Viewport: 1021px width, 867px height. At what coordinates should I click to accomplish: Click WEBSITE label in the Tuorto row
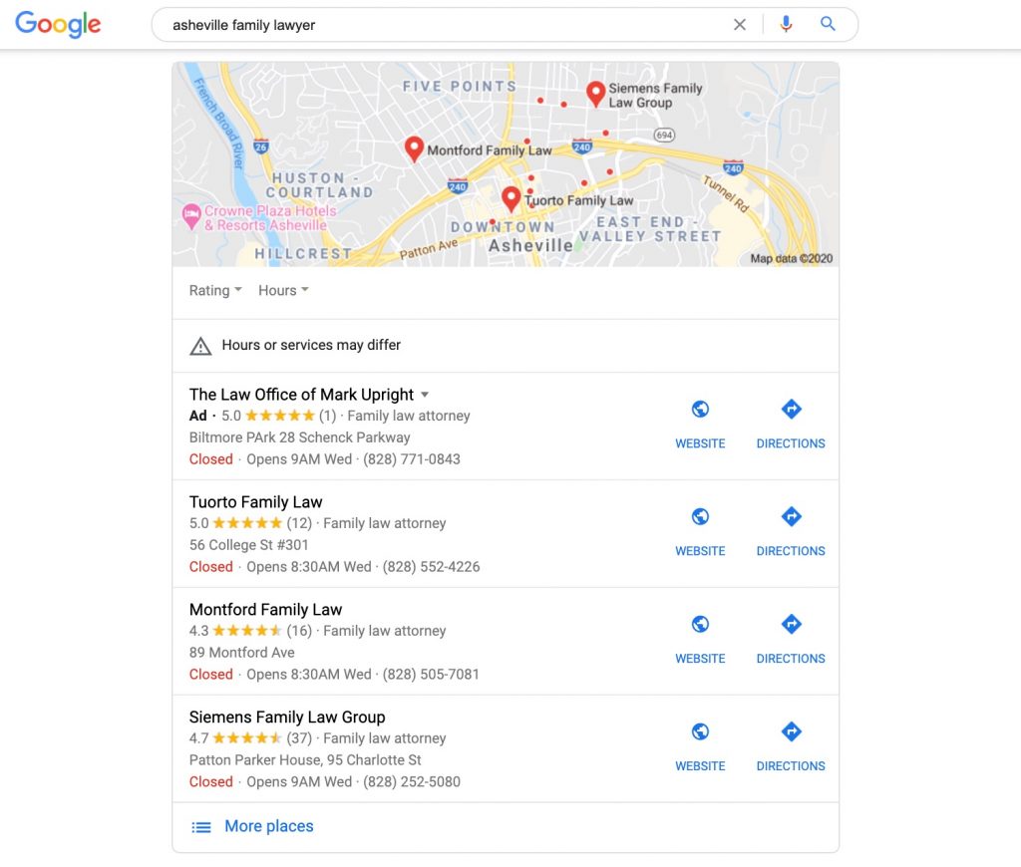pyautogui.click(x=700, y=551)
